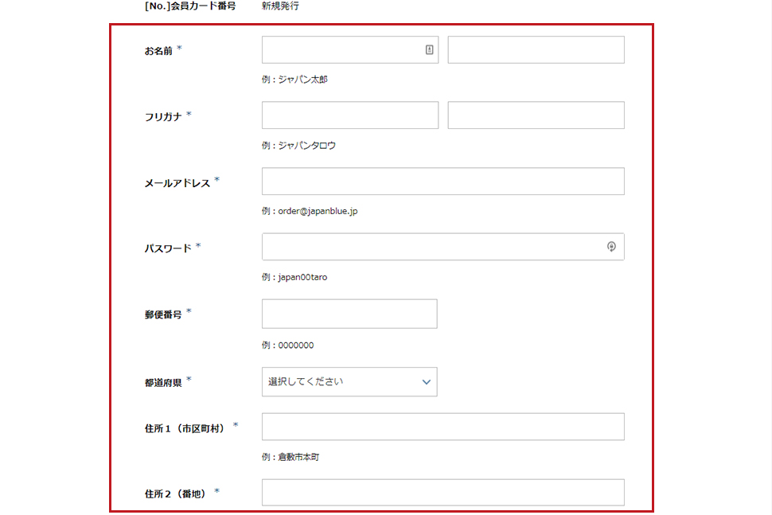The height and width of the screenshot is (515, 772).
Task: Open the 都道府県 dropdown chevron
Action: coord(427,381)
